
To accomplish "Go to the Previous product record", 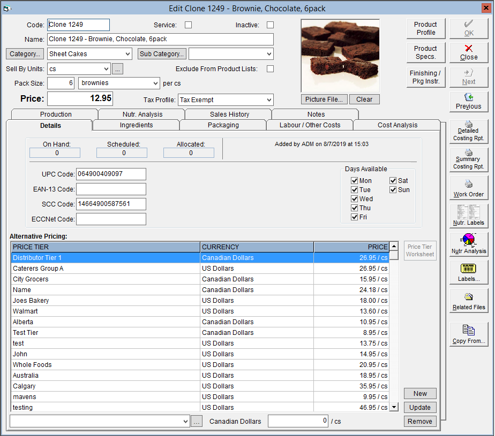I will coord(468,102).
